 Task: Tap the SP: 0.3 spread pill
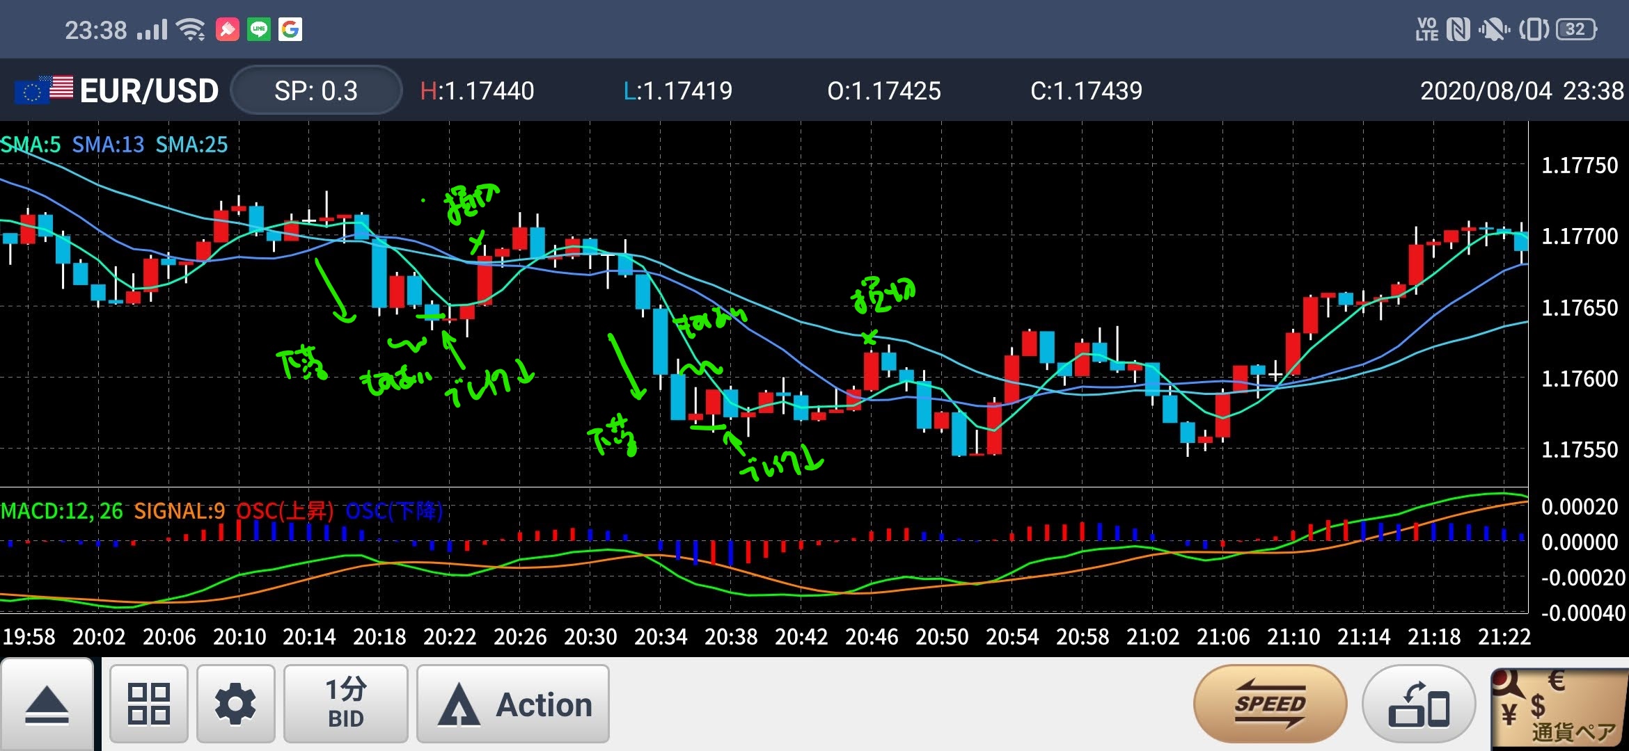pyautogui.click(x=316, y=90)
